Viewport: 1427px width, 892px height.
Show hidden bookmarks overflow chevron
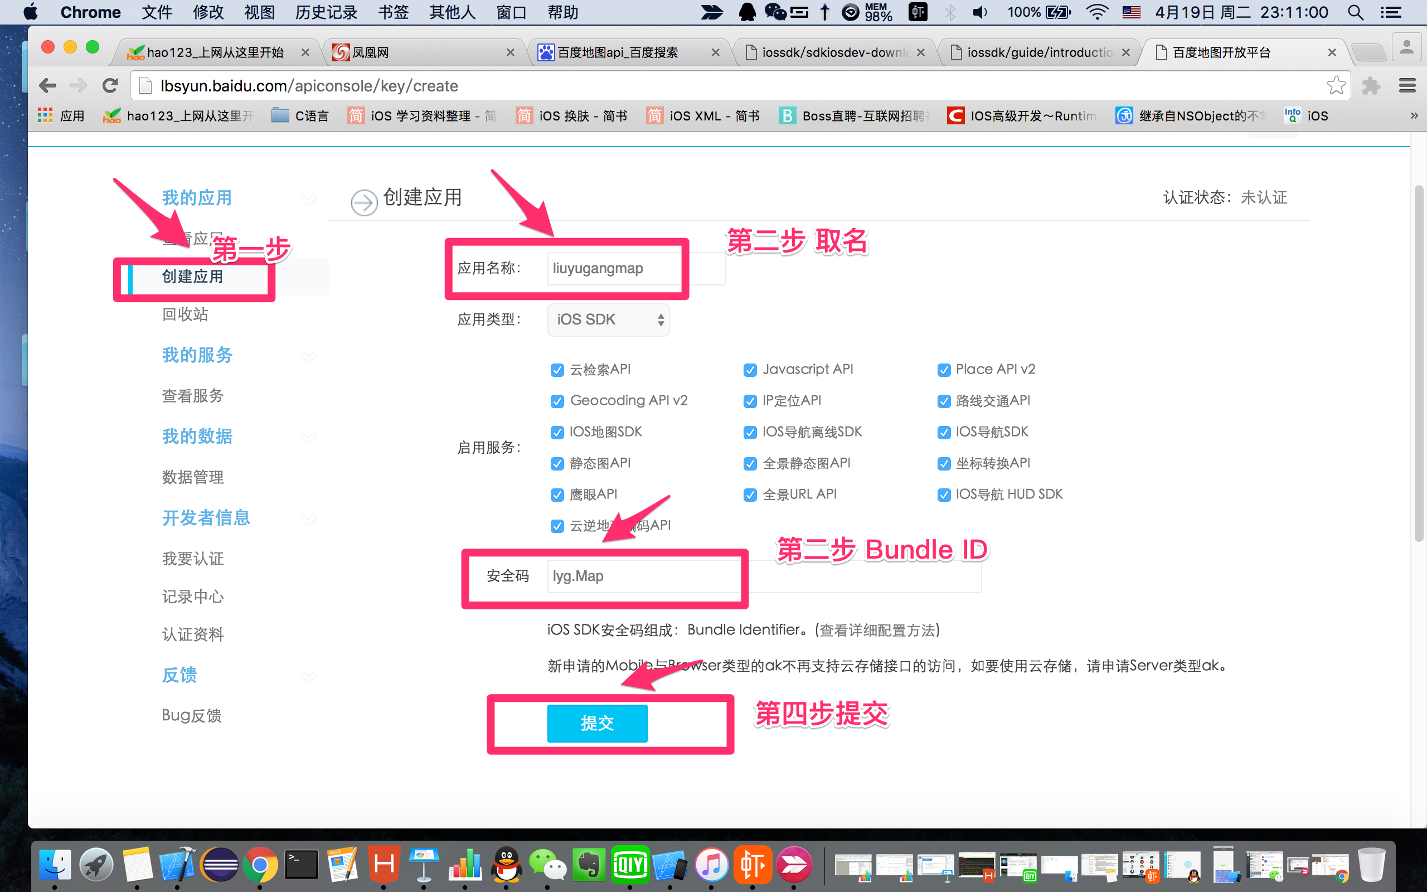pos(1414,115)
